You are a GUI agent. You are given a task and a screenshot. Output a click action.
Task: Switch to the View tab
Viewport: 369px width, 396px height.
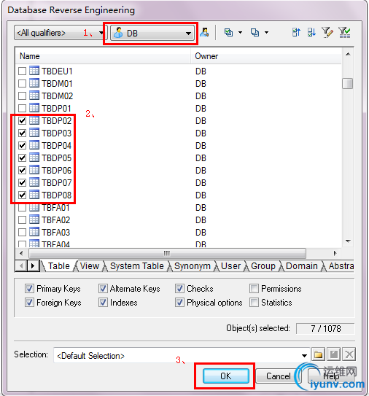pos(90,266)
